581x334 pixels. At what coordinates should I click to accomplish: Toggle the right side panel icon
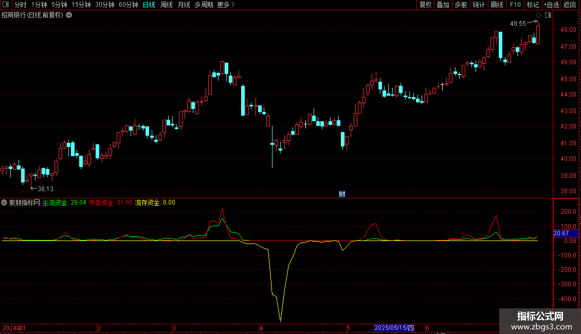tap(548, 15)
